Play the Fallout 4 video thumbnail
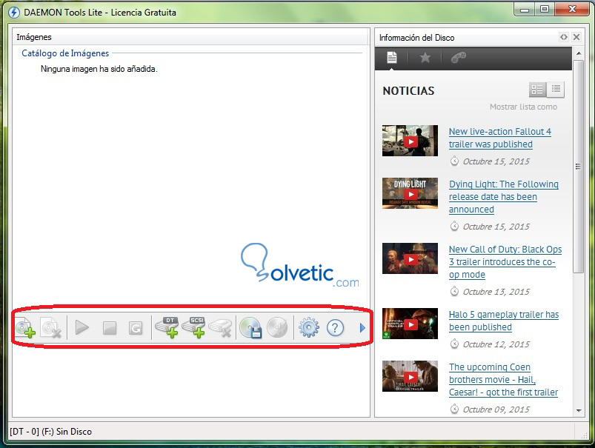 pyautogui.click(x=410, y=141)
